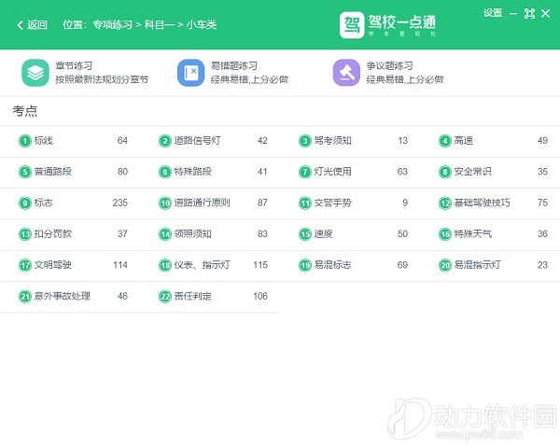Image resolution: width=560 pixels, height=448 pixels.
Task: Click 争议题练习 title text
Action: point(389,65)
